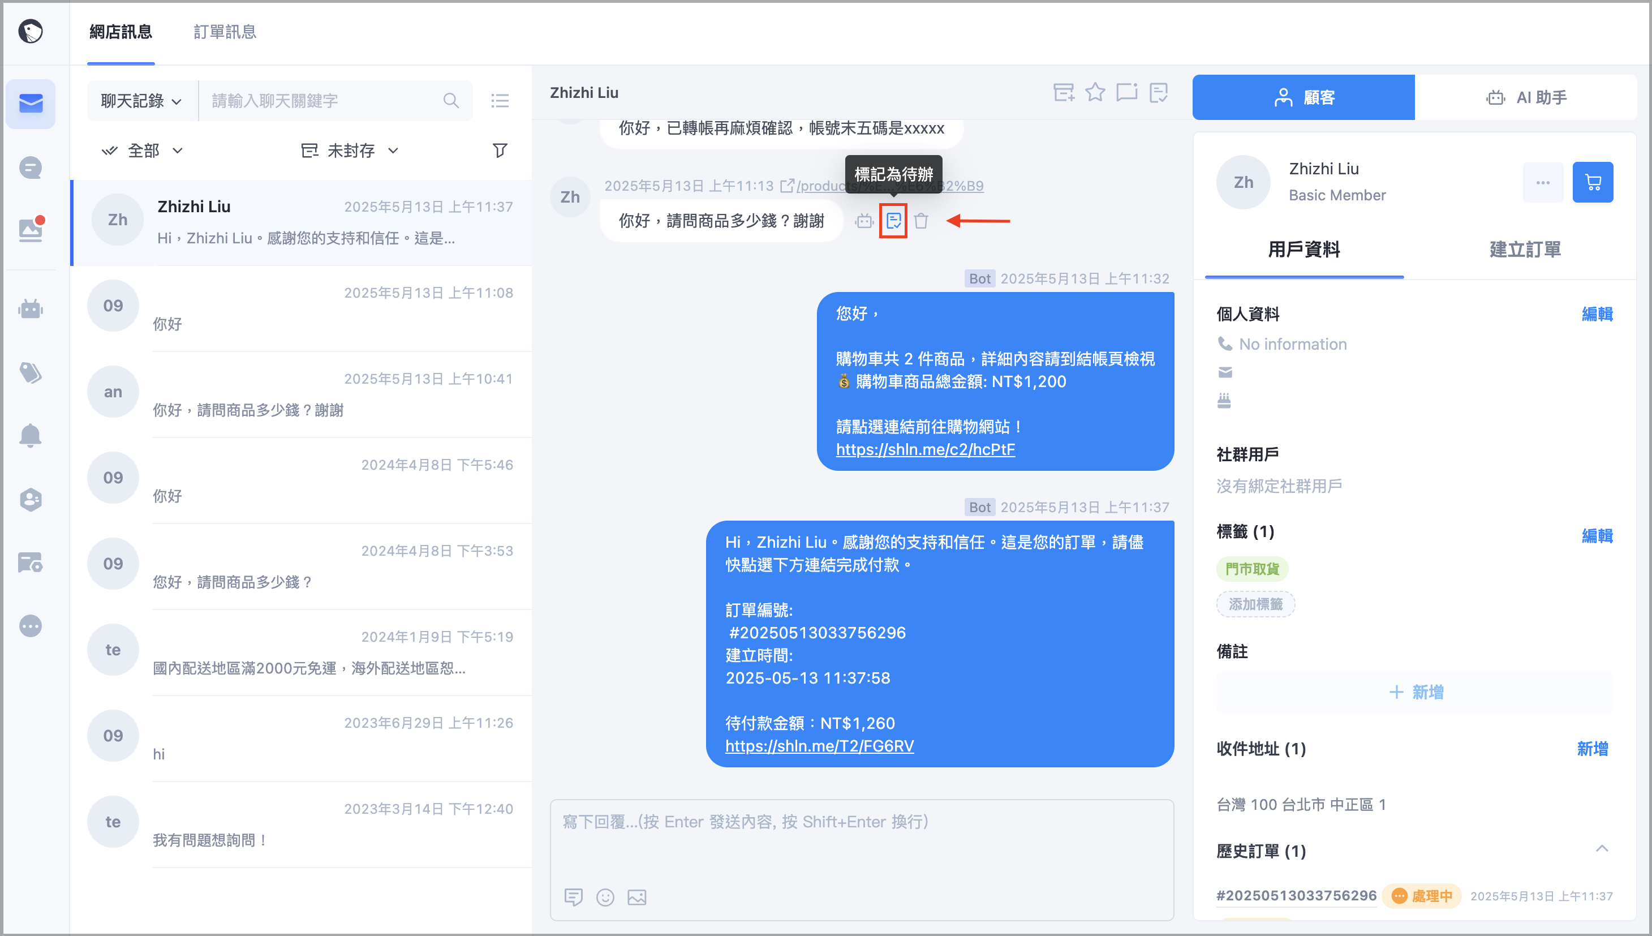The width and height of the screenshot is (1652, 936).
Task: Click the Zh avatar in customer panel
Action: tap(1243, 183)
